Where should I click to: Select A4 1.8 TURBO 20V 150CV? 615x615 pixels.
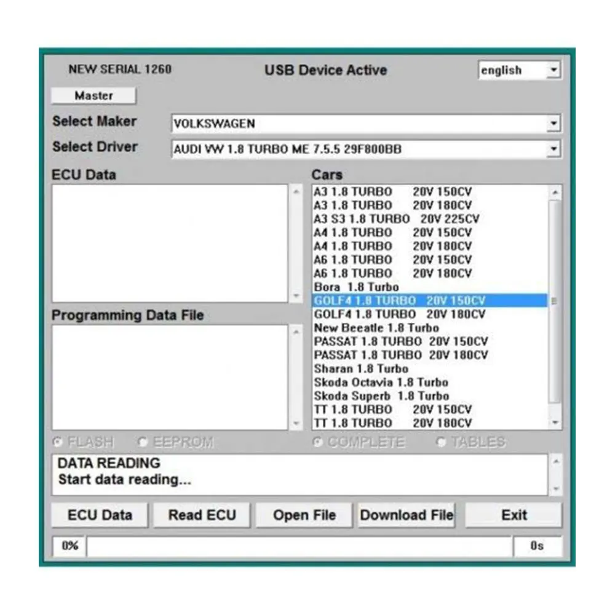coord(429,232)
